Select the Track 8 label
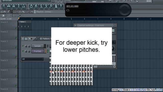 click(x=4, y=89)
